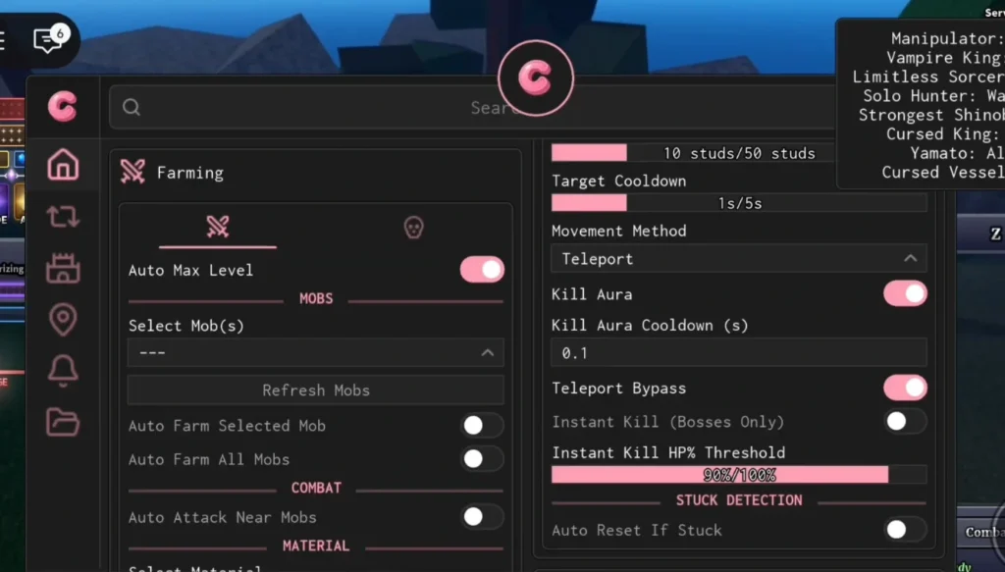Click the 'Solo Hunter' list entry
1005x572 pixels.
click(x=933, y=96)
